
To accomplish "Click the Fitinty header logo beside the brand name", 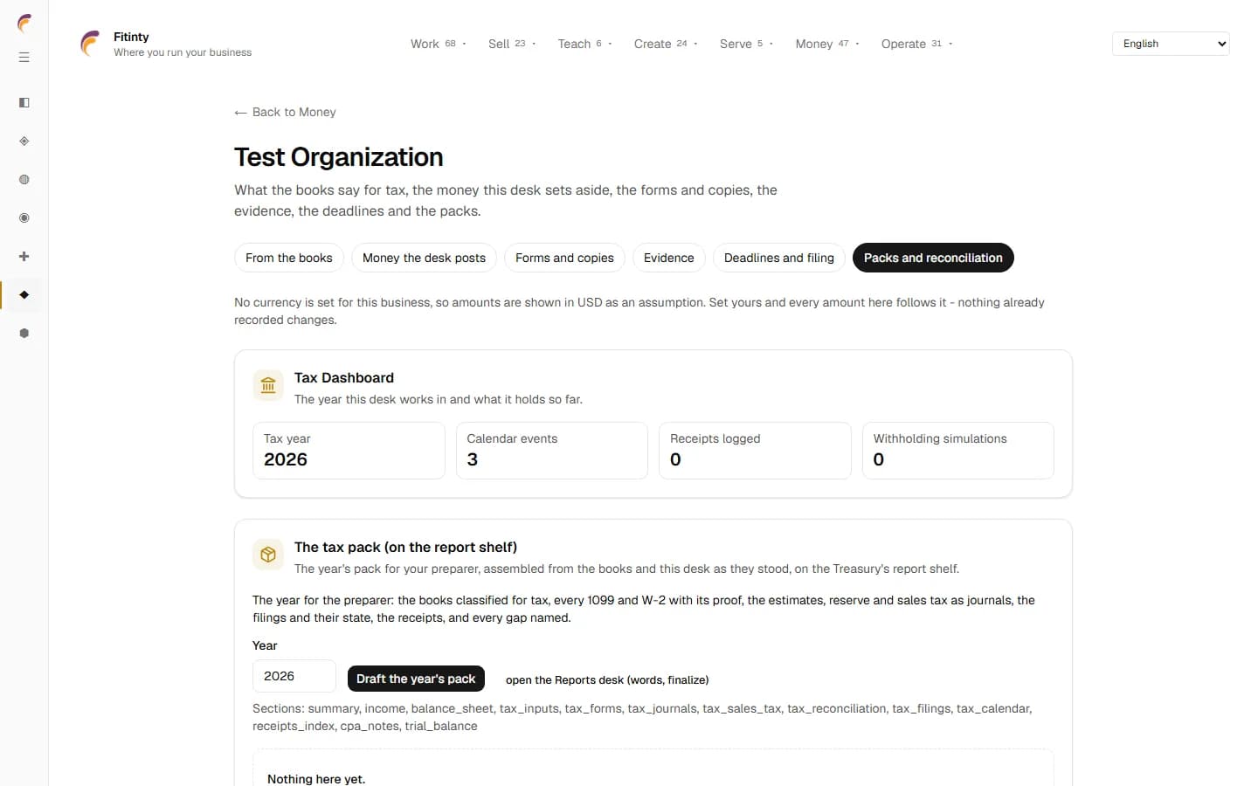I will pyautogui.click(x=90, y=44).
